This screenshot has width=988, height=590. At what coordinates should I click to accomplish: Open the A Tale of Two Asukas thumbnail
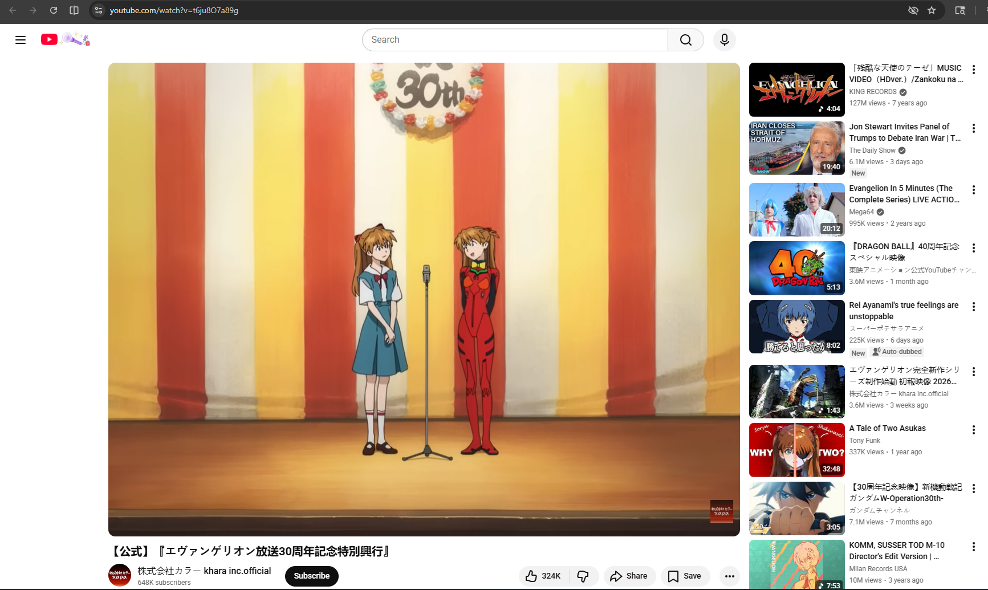coord(797,450)
